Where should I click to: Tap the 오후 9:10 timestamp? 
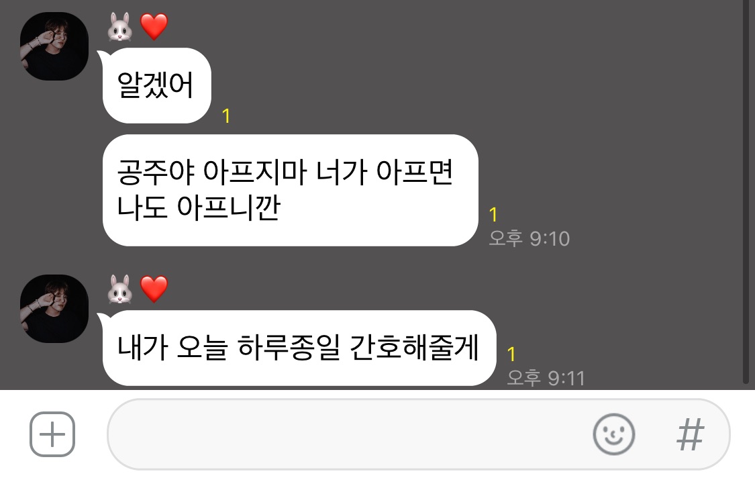[x=530, y=238]
